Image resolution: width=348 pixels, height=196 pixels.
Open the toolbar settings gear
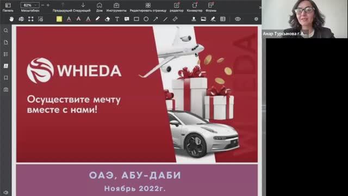(256, 19)
